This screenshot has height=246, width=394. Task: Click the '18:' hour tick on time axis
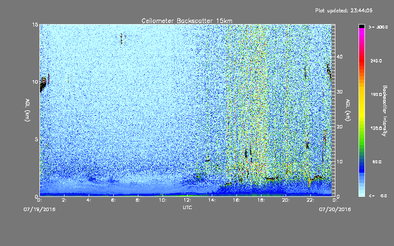tap(261, 200)
